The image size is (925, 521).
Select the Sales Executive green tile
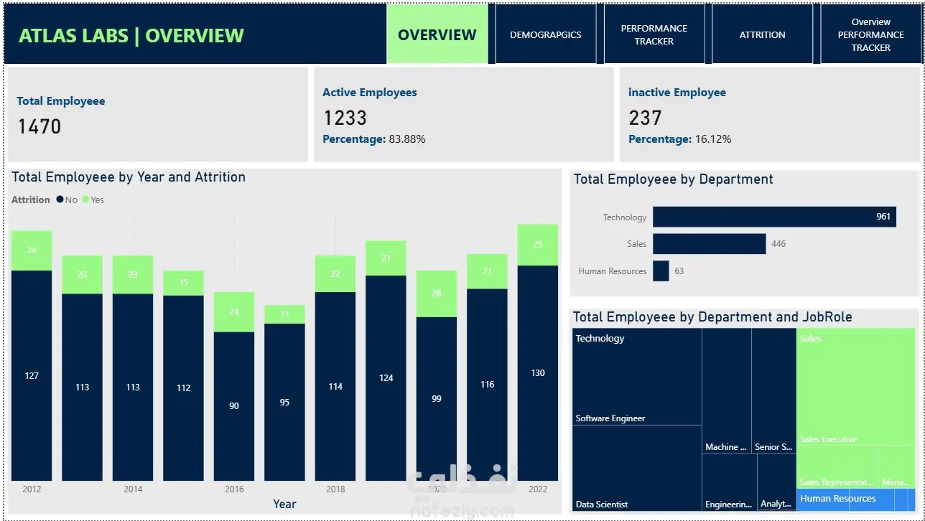[856, 387]
